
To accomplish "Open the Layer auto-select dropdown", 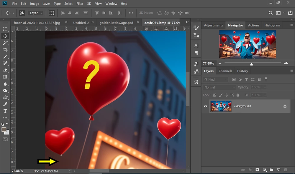I will (x=36, y=13).
